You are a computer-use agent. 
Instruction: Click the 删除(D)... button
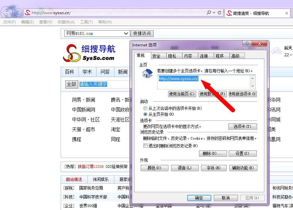pos(213,154)
